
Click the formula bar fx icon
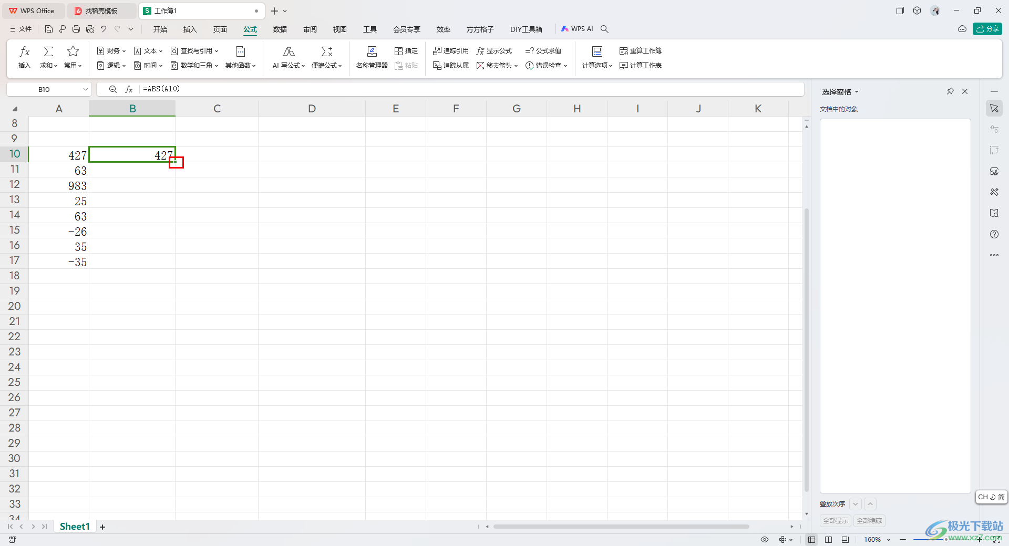[129, 90]
